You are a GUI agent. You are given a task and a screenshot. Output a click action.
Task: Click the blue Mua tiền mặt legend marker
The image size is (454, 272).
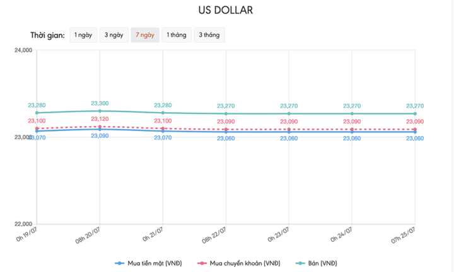pos(120,262)
